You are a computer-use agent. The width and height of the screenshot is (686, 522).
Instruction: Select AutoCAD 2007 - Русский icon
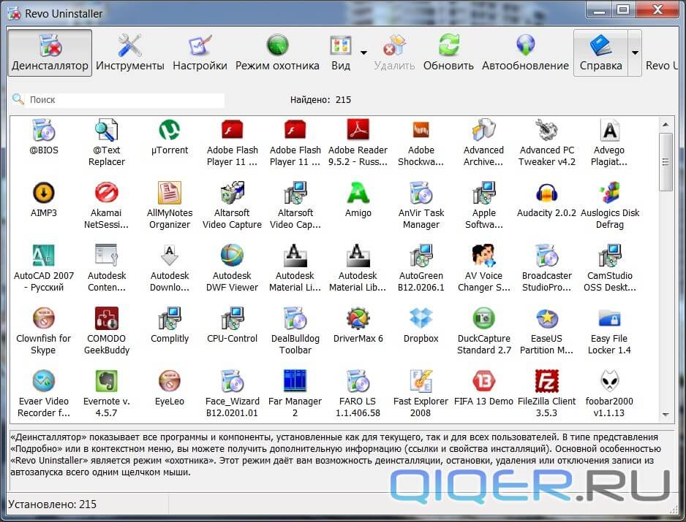(44, 256)
